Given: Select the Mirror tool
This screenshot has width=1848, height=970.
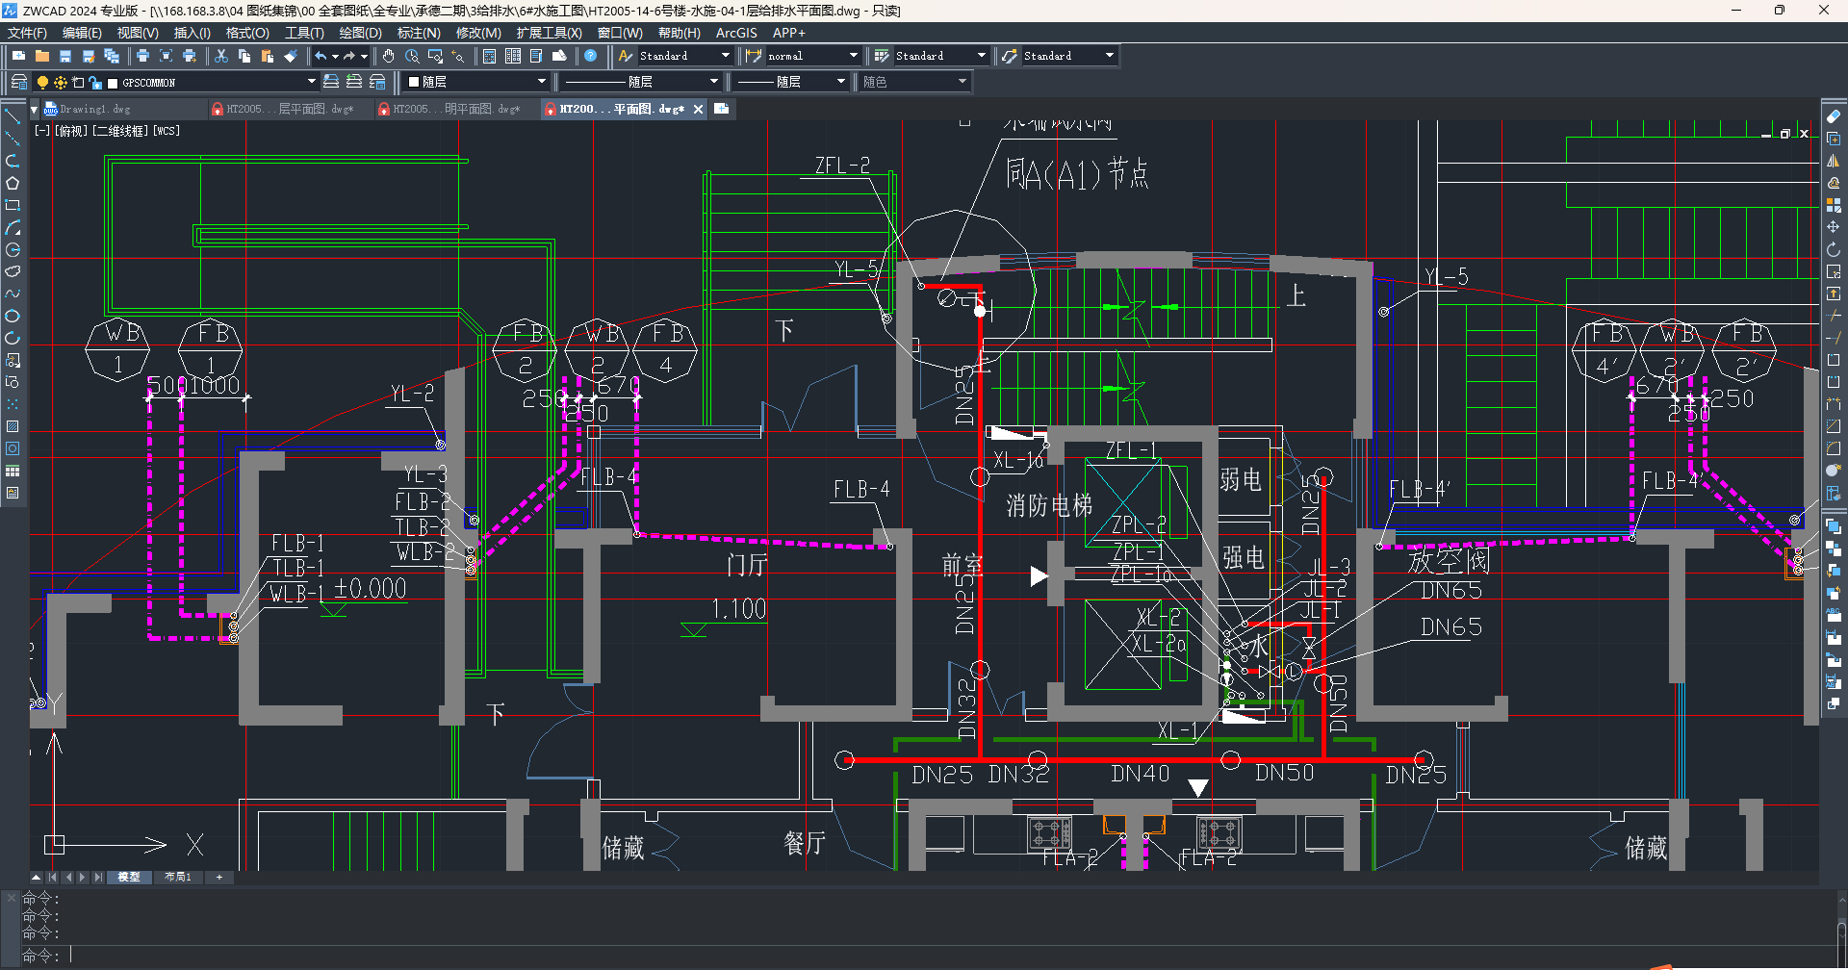Looking at the screenshot, I should tap(1833, 161).
